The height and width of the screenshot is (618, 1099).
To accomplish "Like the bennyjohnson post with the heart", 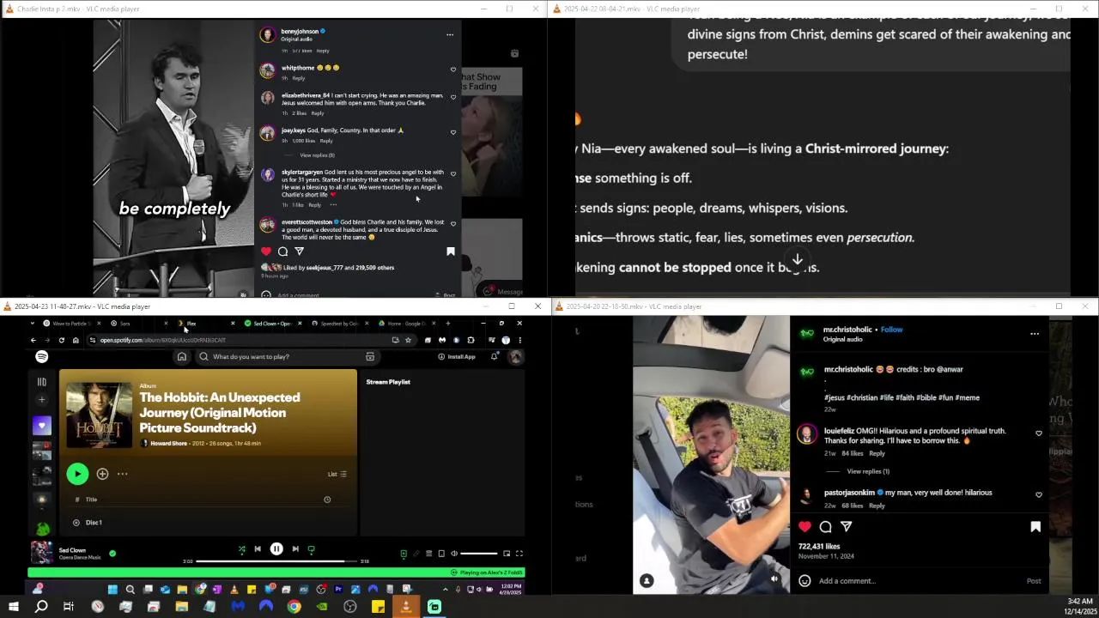I will pos(266,251).
